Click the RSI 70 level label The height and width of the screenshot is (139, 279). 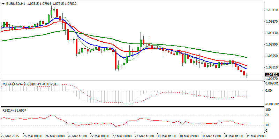267,115
